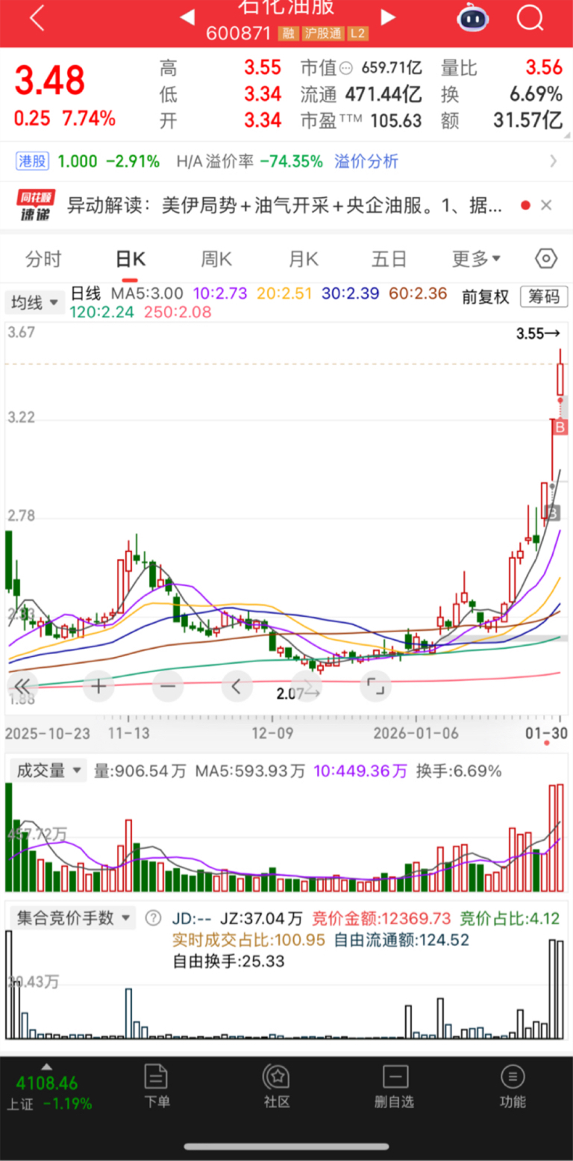Tap the 量比 value 3.56

(544, 67)
